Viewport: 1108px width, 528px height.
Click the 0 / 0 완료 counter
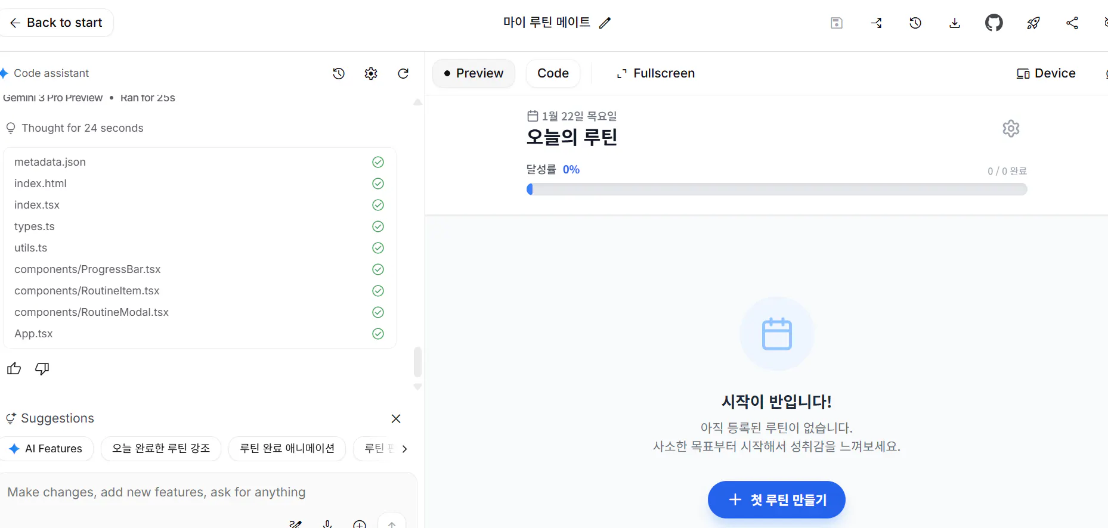[1007, 171]
